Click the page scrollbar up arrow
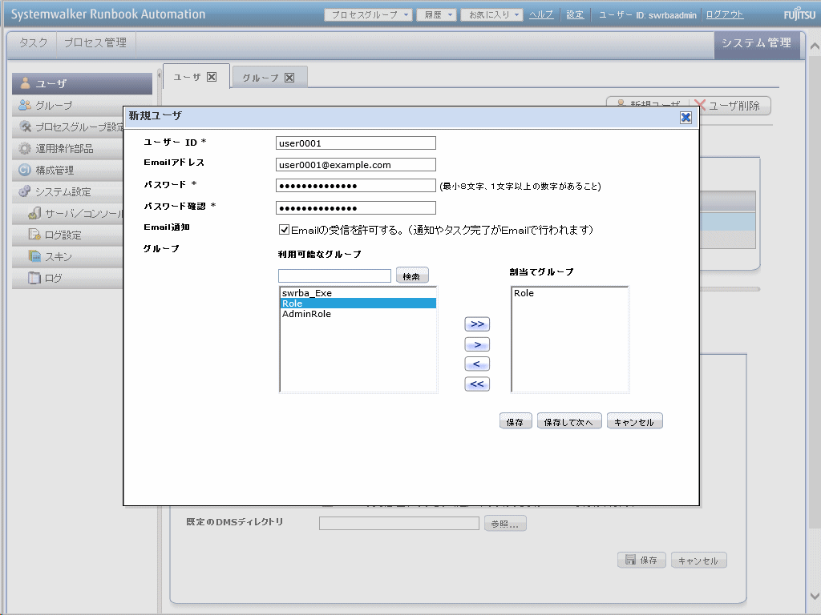The image size is (821, 615). click(x=815, y=46)
